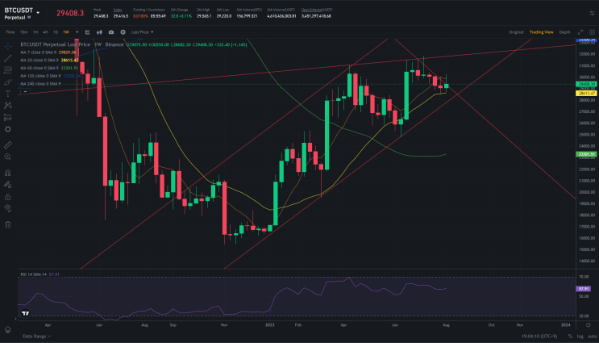Select the trend line drawing tool
Screen dimensions: 599x343
pos(7,58)
